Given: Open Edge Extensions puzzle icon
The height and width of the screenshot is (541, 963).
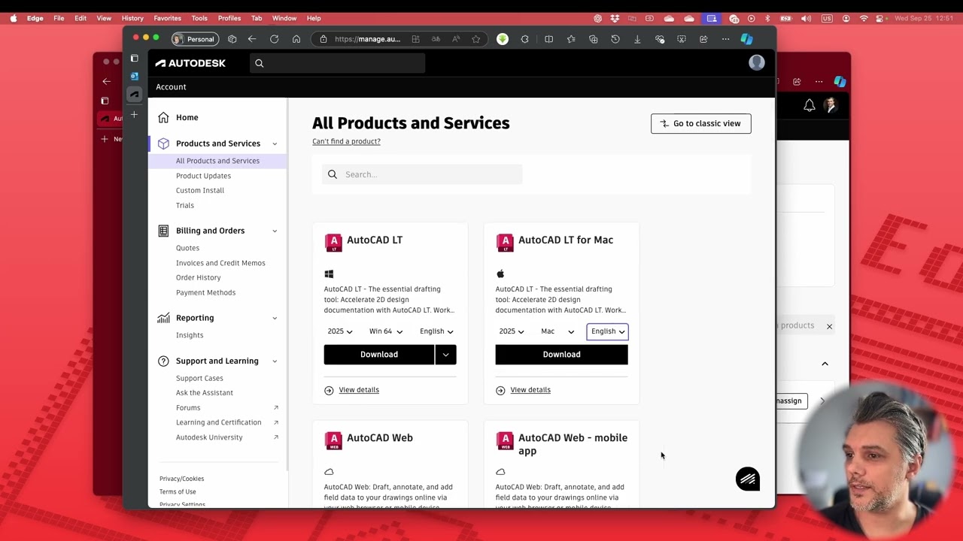Looking at the screenshot, I should (x=525, y=39).
